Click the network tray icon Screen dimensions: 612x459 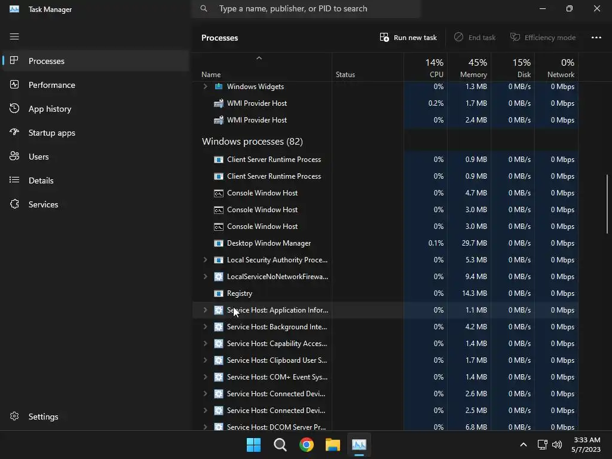(542, 445)
